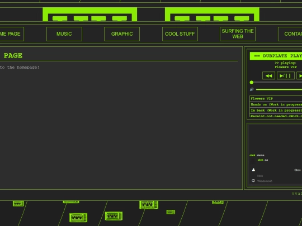
Task: Go to the GRAPHIC section
Action: click(122, 34)
